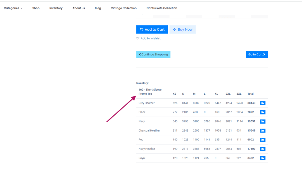Open the Vintage Collection page
Viewport: 302px width, 169px height.
124,8
